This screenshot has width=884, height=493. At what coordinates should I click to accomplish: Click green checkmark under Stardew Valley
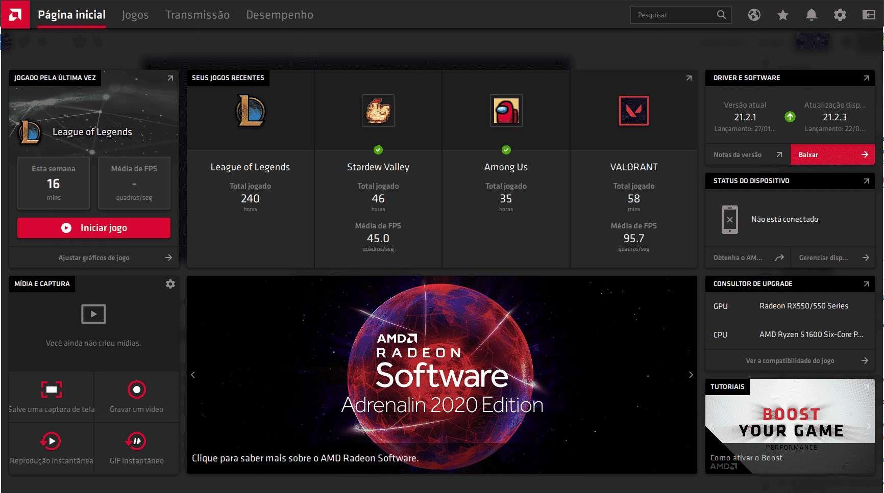pos(378,150)
